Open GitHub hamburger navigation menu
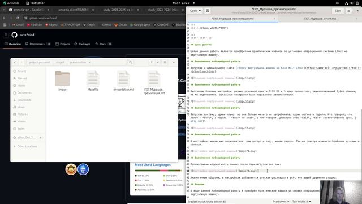The image size is (362, 204). point(6,35)
